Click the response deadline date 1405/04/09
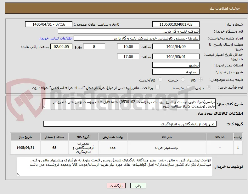248x194 pixels. 176,47
